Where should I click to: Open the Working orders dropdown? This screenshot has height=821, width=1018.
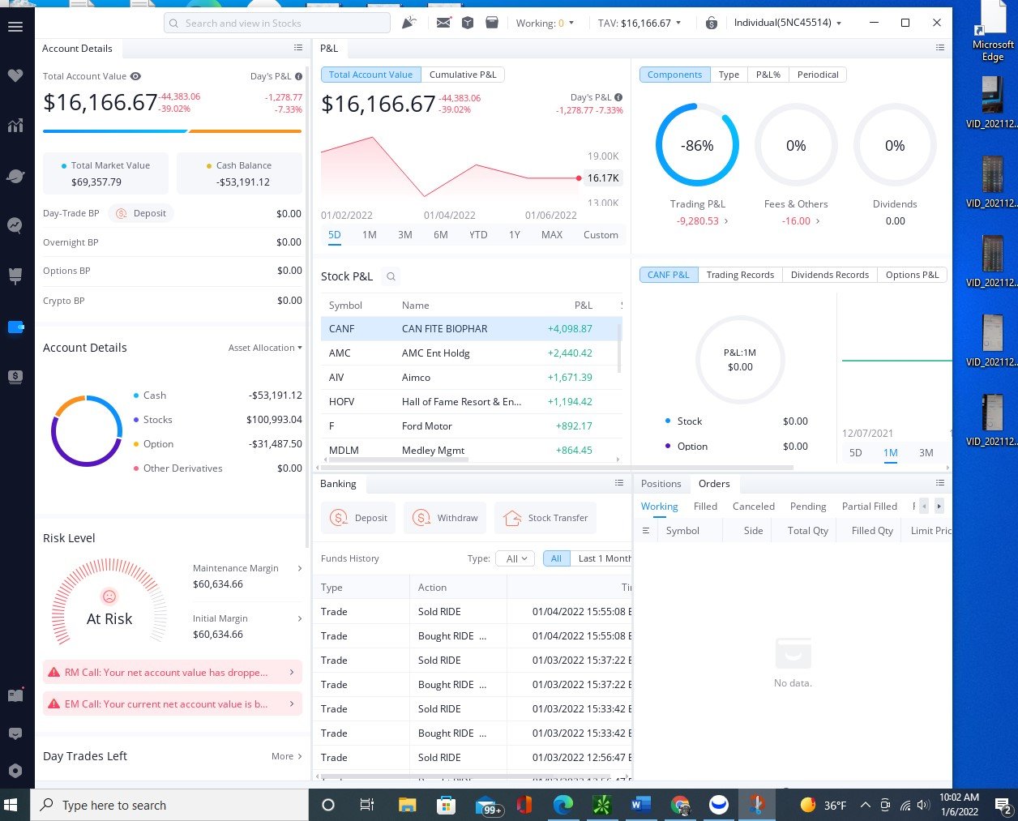545,24
